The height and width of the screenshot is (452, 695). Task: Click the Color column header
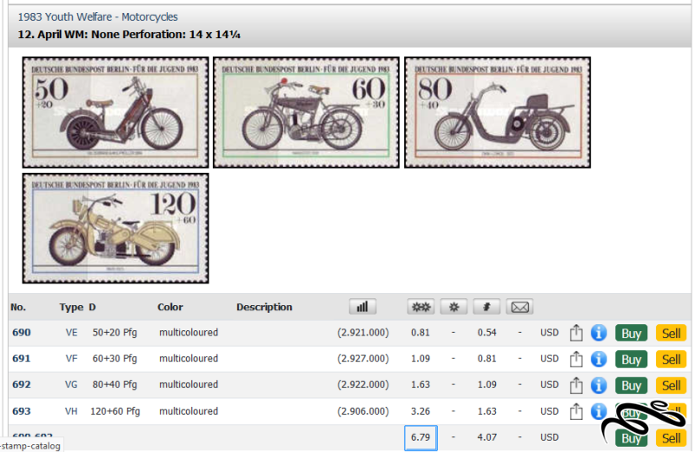pos(170,307)
